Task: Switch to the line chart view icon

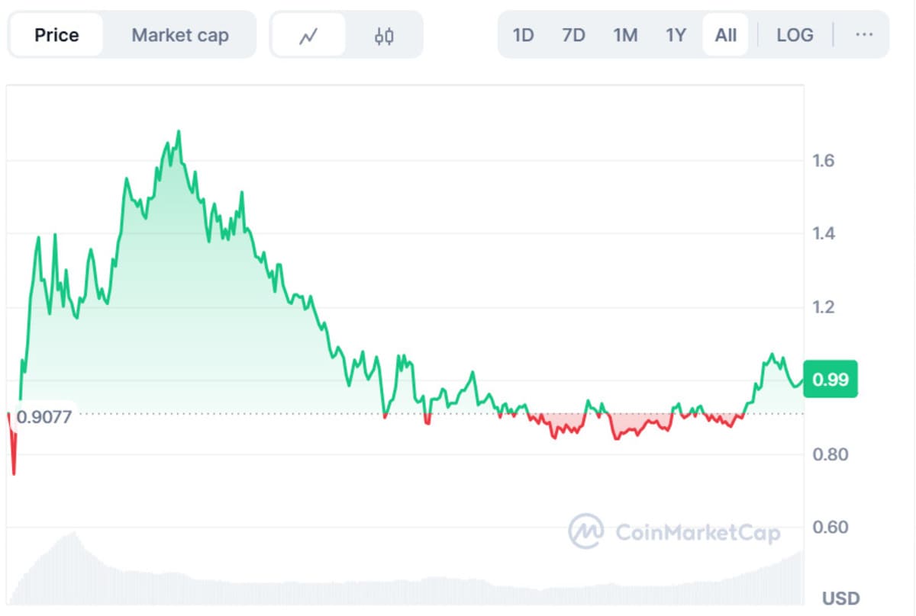Action: coord(308,35)
